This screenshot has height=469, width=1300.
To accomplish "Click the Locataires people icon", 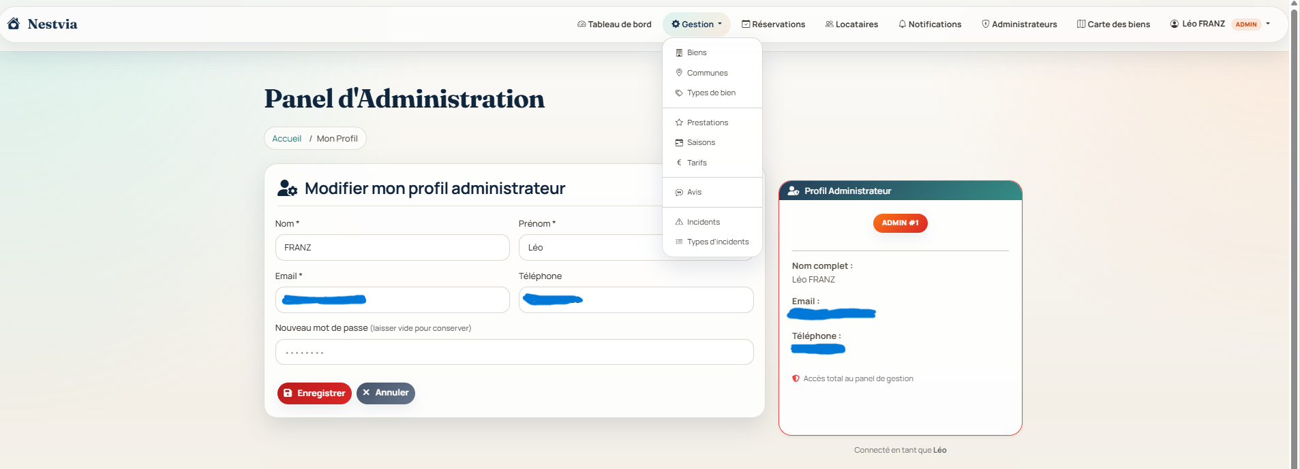I will pos(829,25).
